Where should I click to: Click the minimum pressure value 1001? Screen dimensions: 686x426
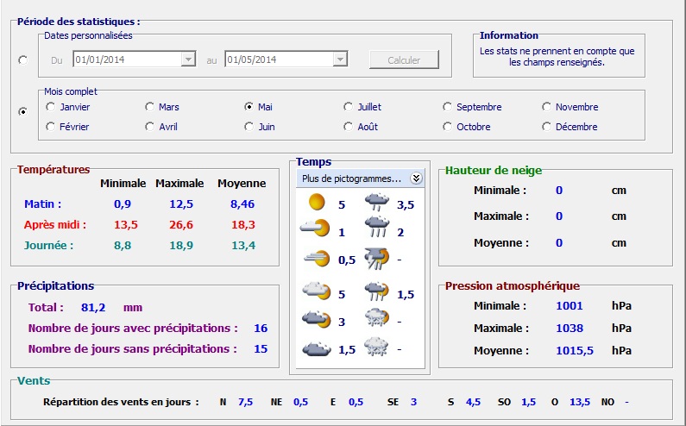570,306
